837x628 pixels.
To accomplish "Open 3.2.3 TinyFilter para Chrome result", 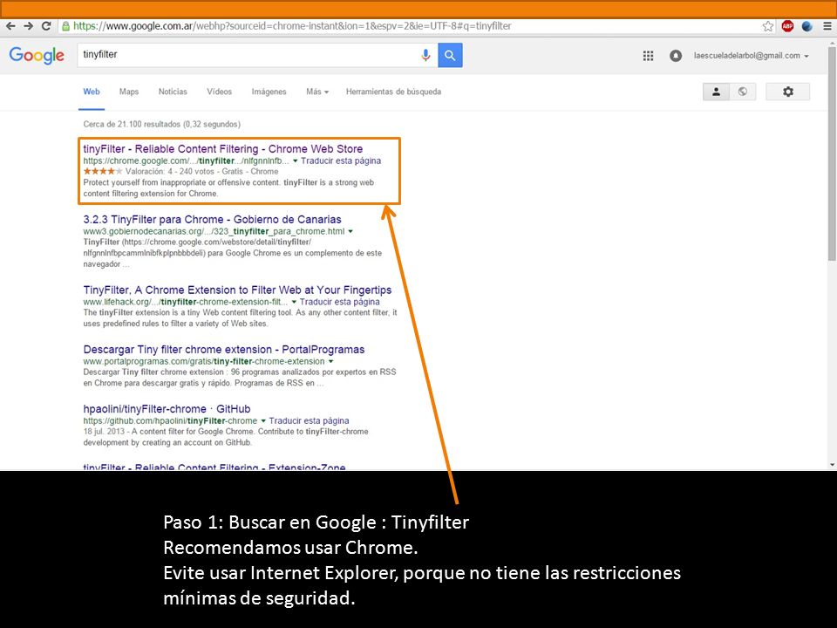I will point(212,220).
